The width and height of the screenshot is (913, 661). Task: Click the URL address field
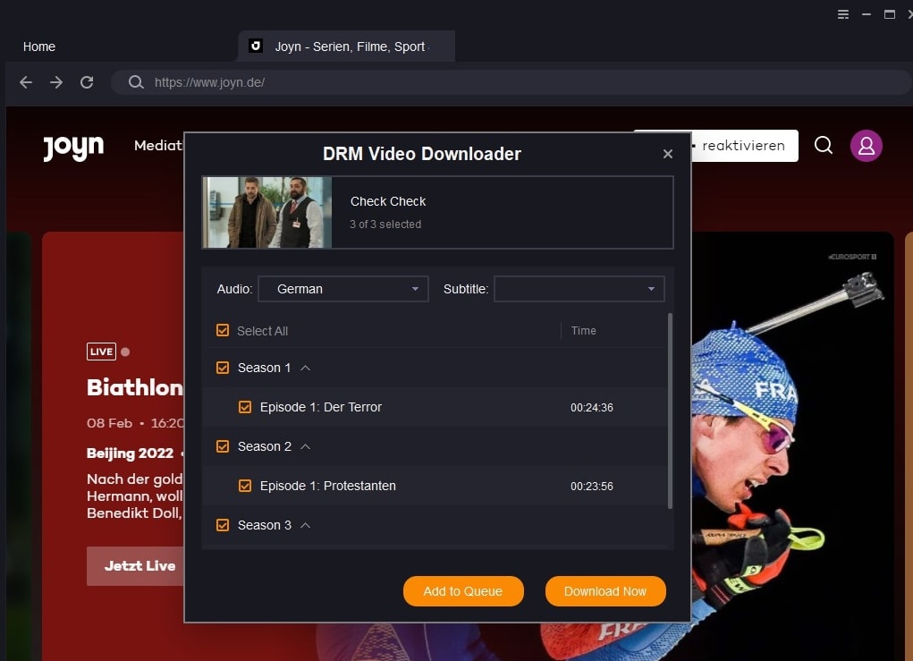tap(512, 82)
